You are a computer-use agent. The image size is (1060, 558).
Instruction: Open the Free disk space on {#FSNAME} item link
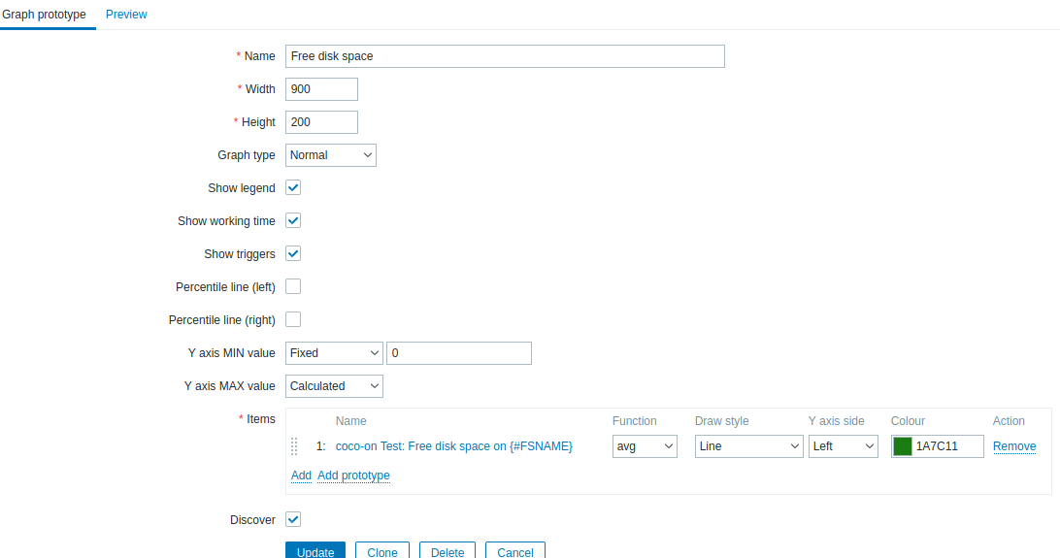(453, 446)
